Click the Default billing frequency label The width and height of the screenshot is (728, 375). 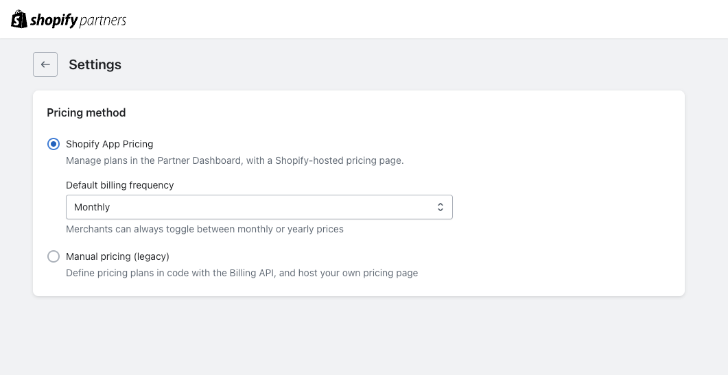click(120, 185)
